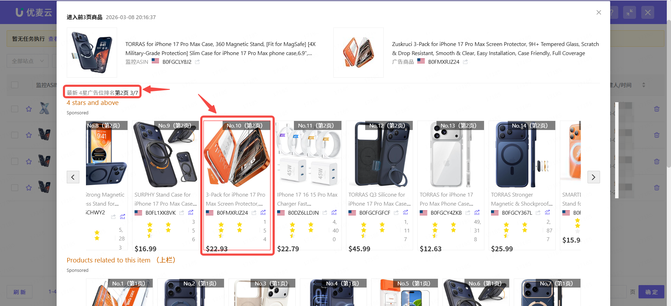The image size is (671, 306).
Task: Open external link beside ad ASIN B0FMXRJZ24
Action: coord(466,62)
